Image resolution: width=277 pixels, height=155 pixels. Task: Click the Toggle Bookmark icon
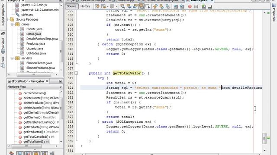(168, 6)
